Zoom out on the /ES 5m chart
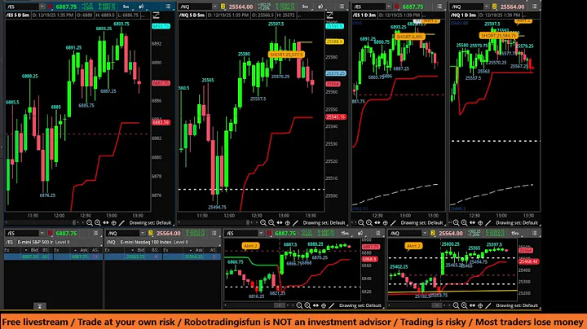Image resolution: width=587 pixels, height=329 pixels. click(90, 222)
